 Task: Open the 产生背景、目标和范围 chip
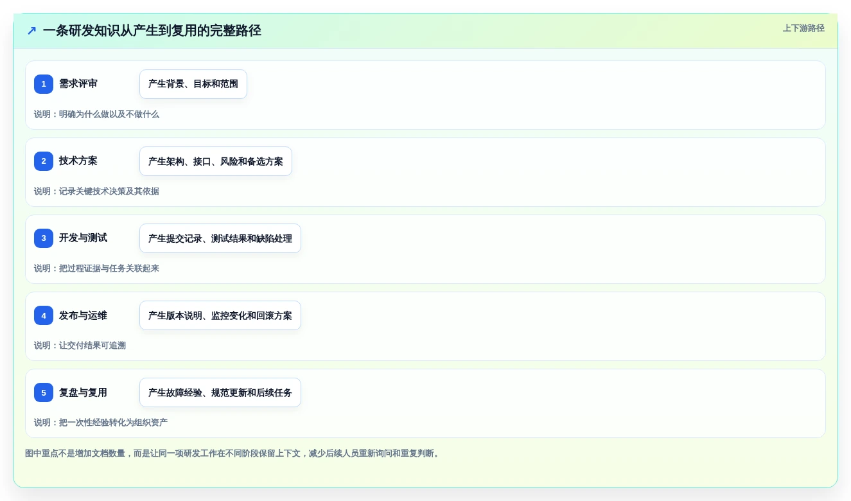tap(193, 84)
